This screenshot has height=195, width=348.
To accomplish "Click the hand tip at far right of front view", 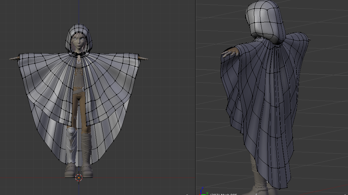I will (x=145, y=59).
